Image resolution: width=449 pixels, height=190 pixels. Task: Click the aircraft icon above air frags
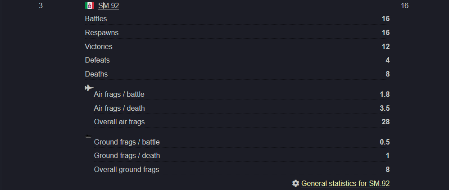pos(89,87)
